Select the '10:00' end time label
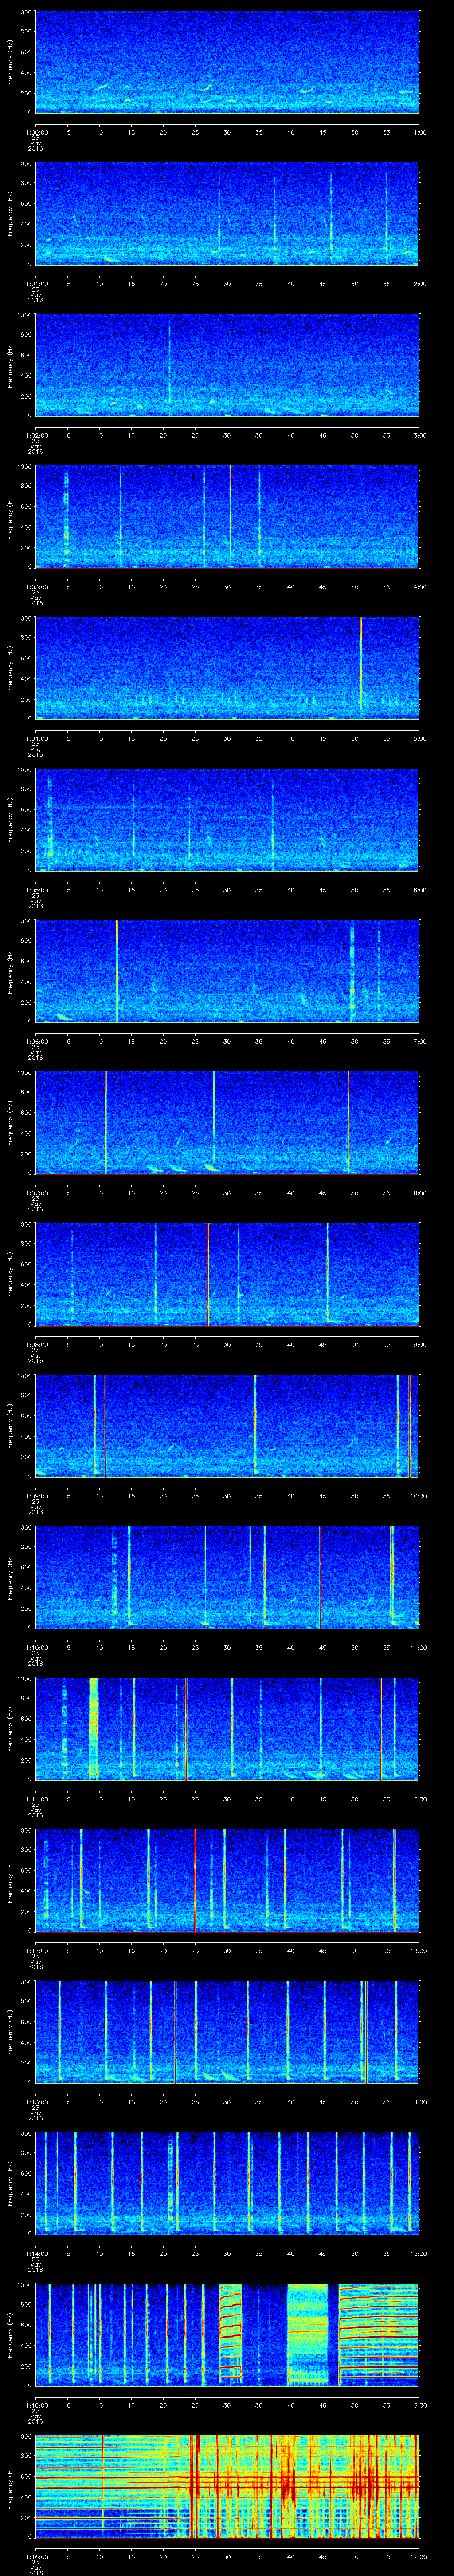 click(x=419, y=1496)
